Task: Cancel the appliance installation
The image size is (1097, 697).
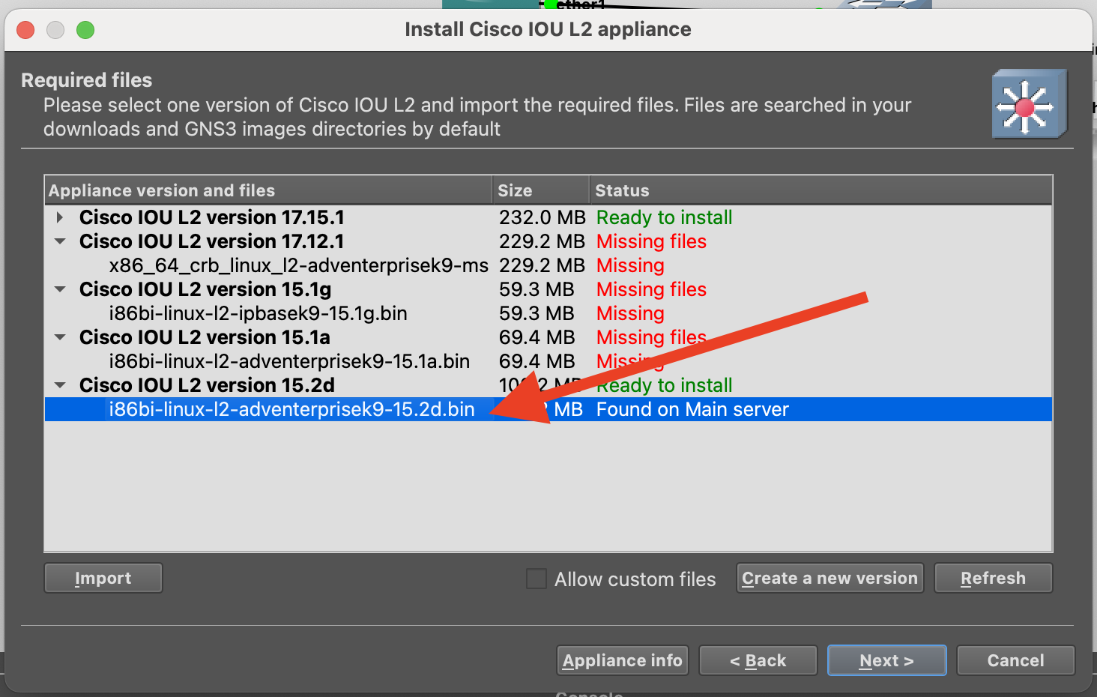Action: pyautogui.click(x=1015, y=660)
